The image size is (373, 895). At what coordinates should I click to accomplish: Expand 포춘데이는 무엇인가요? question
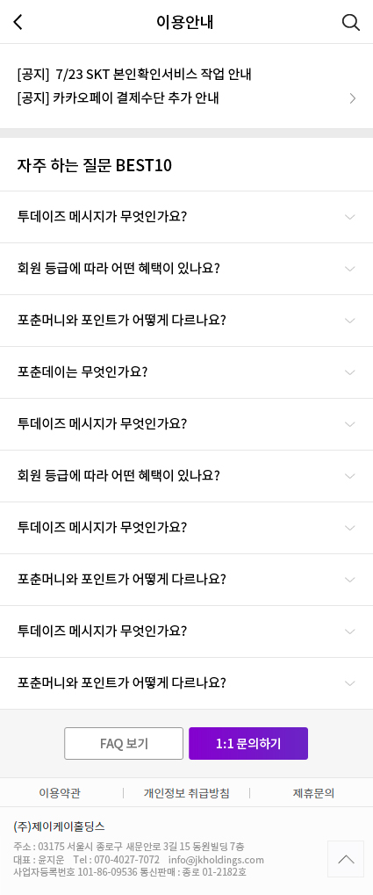(186, 372)
